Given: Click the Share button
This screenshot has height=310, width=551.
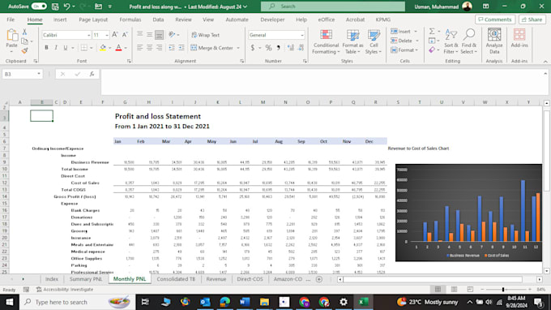Looking at the screenshot, I should point(532,19).
